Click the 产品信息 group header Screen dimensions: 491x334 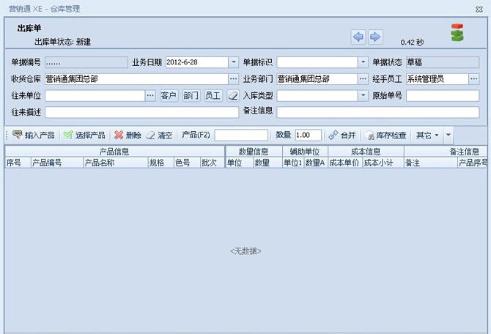coord(114,152)
